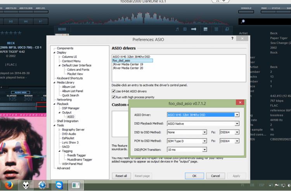The image size is (291, 191).
Task: Collapse the Display tree node
Action: pyautogui.click(x=54, y=52)
